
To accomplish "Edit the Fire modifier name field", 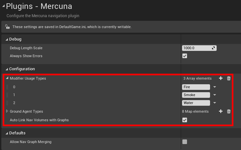I will 196,87.
